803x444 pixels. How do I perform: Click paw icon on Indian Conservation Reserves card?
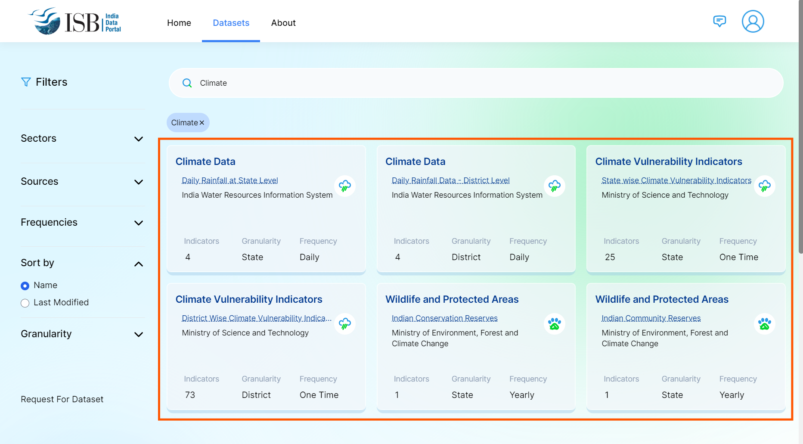pyautogui.click(x=554, y=324)
